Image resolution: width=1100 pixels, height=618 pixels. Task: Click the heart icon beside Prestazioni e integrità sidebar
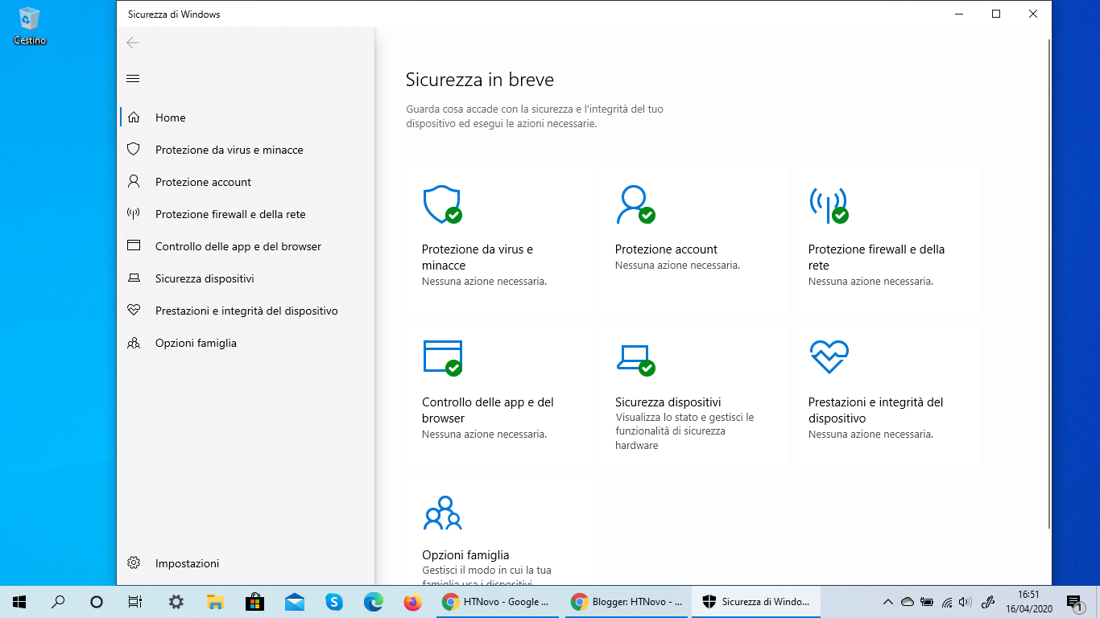click(x=134, y=311)
